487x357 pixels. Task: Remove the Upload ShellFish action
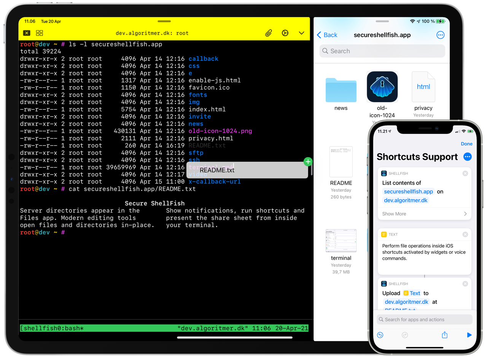click(x=465, y=284)
